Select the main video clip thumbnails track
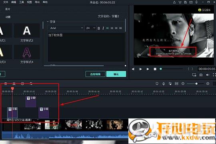 click(65, 125)
